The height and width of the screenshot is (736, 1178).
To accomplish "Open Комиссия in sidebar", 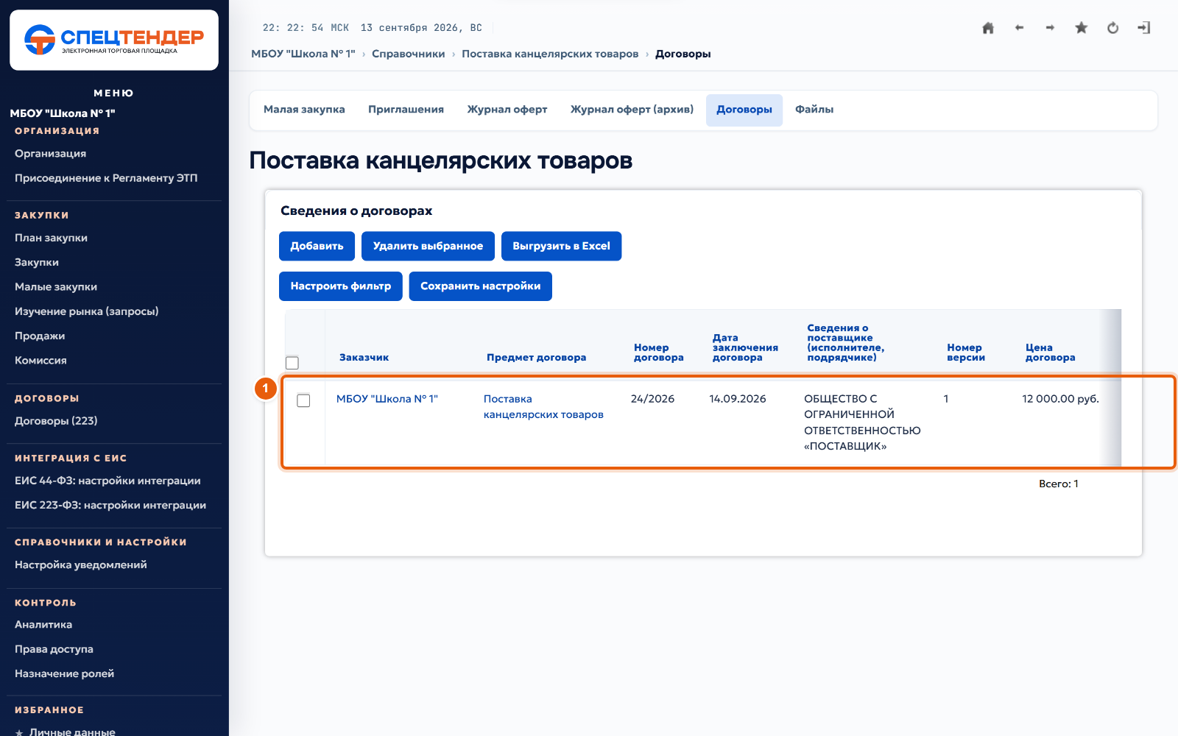I will [x=40, y=361].
